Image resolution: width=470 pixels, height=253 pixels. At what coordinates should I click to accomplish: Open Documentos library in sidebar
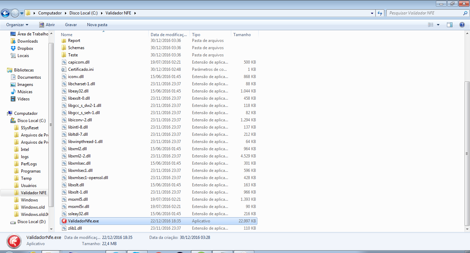[29, 77]
